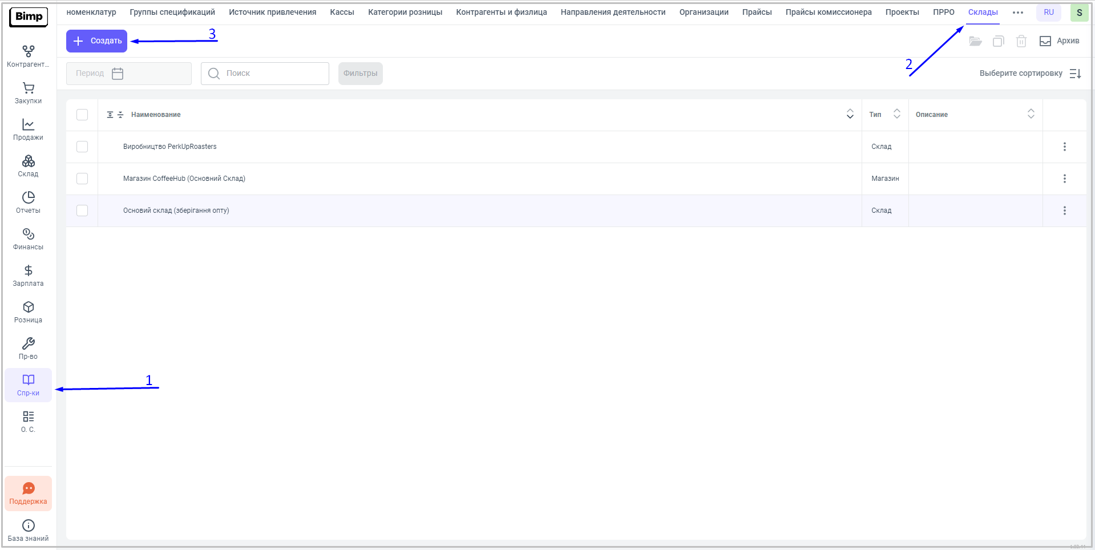Open the Закупки section in sidebar
Viewport: 1095px width, 550px height.
28,93
